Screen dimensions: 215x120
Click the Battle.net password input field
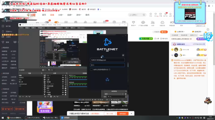pos(107,65)
